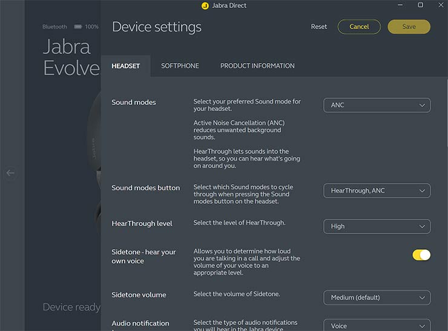The width and height of the screenshot is (448, 331).
Task: Click the Bluetooth connection label
Action: (x=54, y=27)
